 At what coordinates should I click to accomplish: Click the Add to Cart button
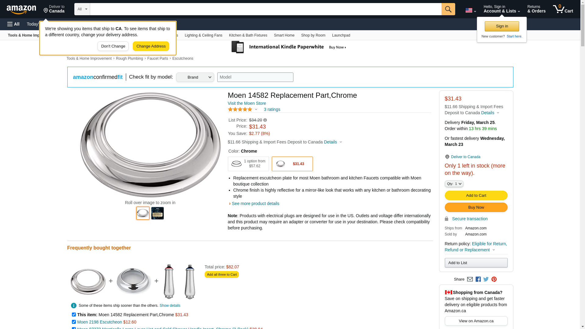point(476,196)
